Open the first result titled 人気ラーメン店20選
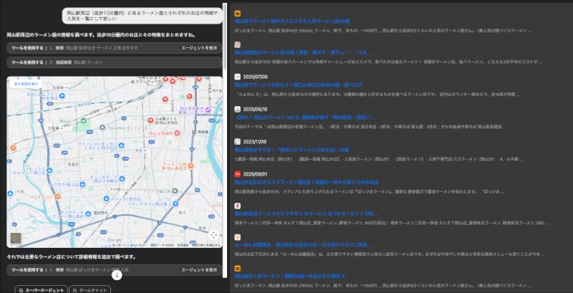The image size is (573, 293). (292, 21)
